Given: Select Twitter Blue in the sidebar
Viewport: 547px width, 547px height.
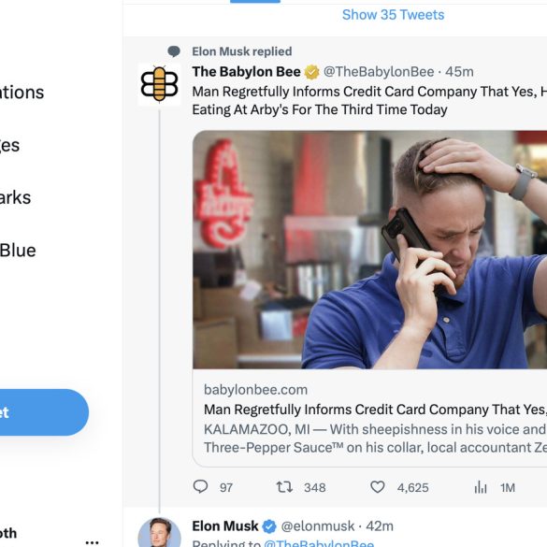Looking at the screenshot, I should [x=18, y=251].
